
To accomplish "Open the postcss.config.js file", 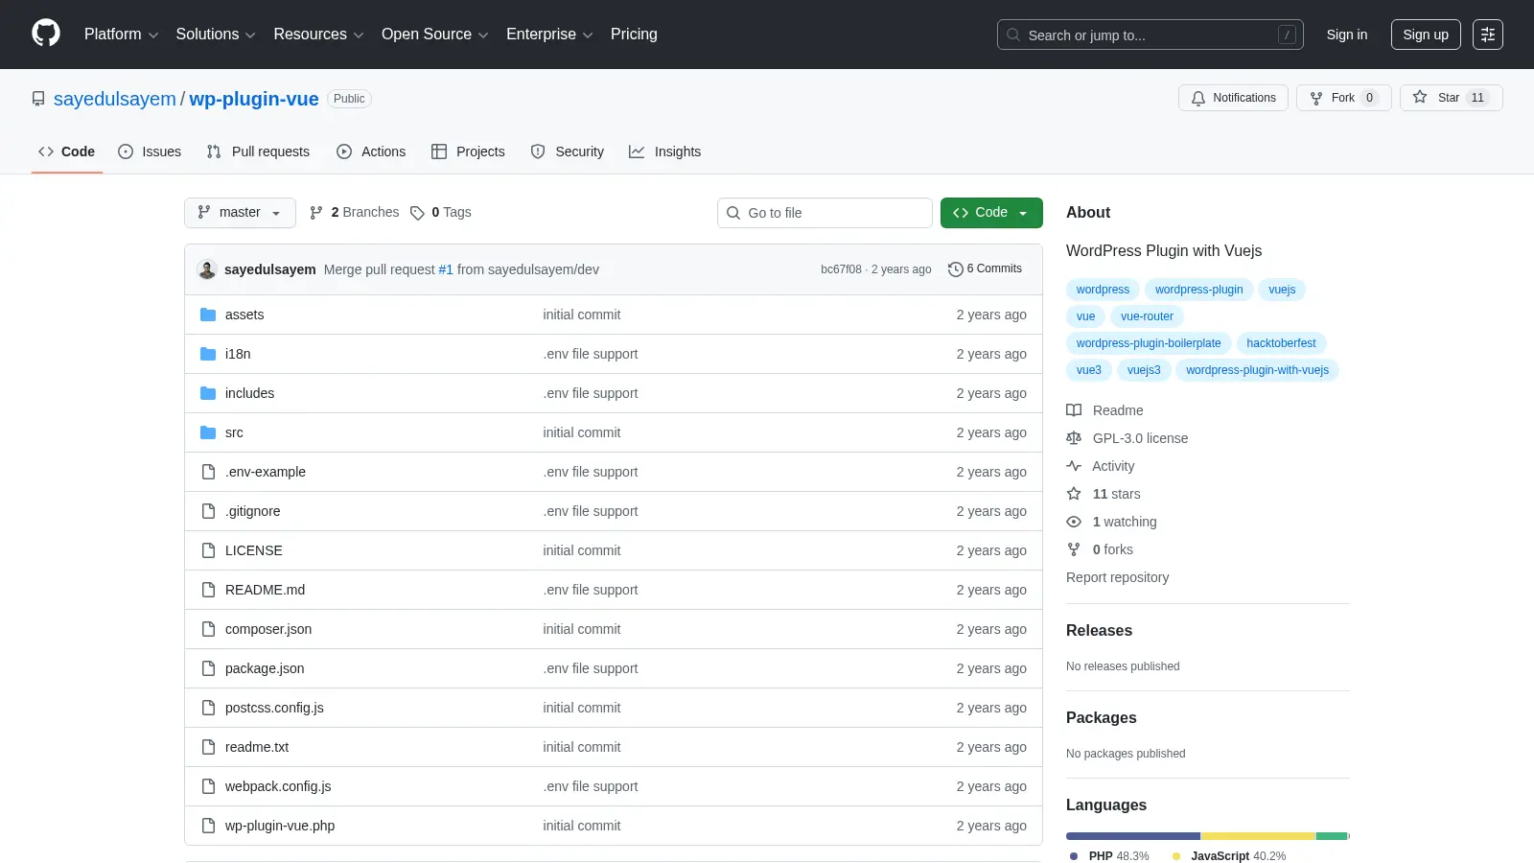I will point(274,708).
